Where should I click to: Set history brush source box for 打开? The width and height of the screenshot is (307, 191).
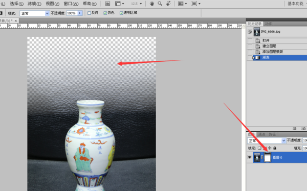click(250, 40)
